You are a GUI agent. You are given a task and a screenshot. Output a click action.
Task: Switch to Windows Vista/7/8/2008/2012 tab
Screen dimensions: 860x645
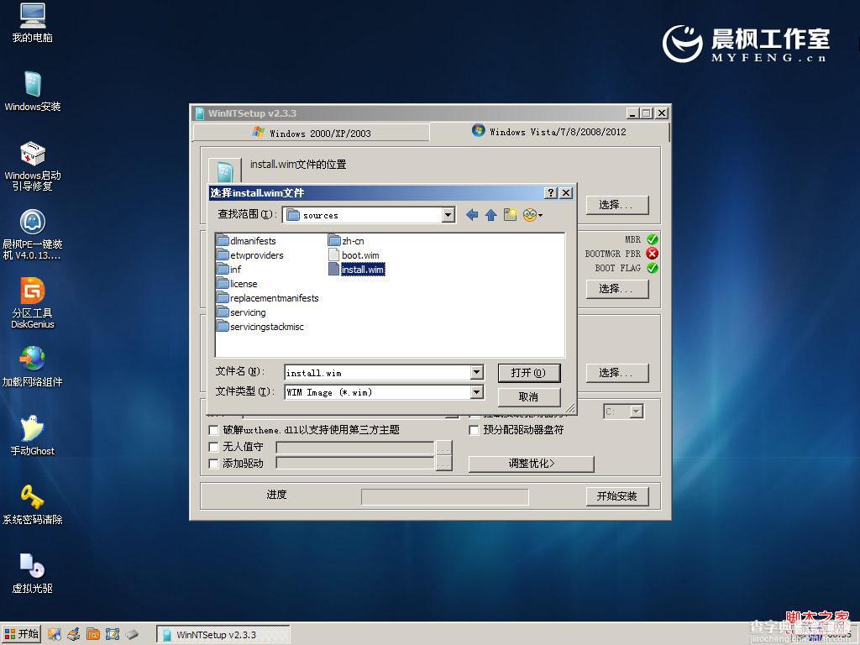point(549,132)
